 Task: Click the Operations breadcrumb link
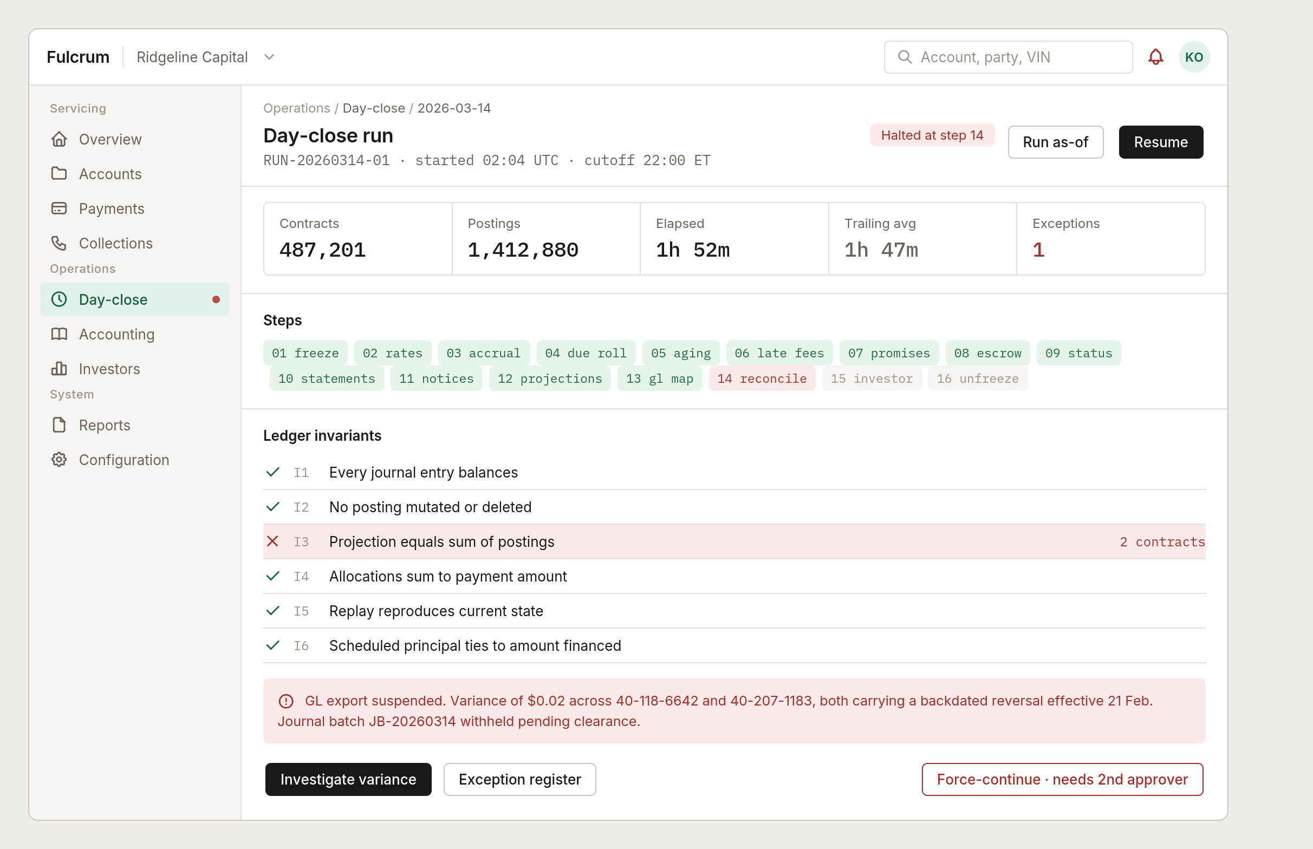point(297,108)
